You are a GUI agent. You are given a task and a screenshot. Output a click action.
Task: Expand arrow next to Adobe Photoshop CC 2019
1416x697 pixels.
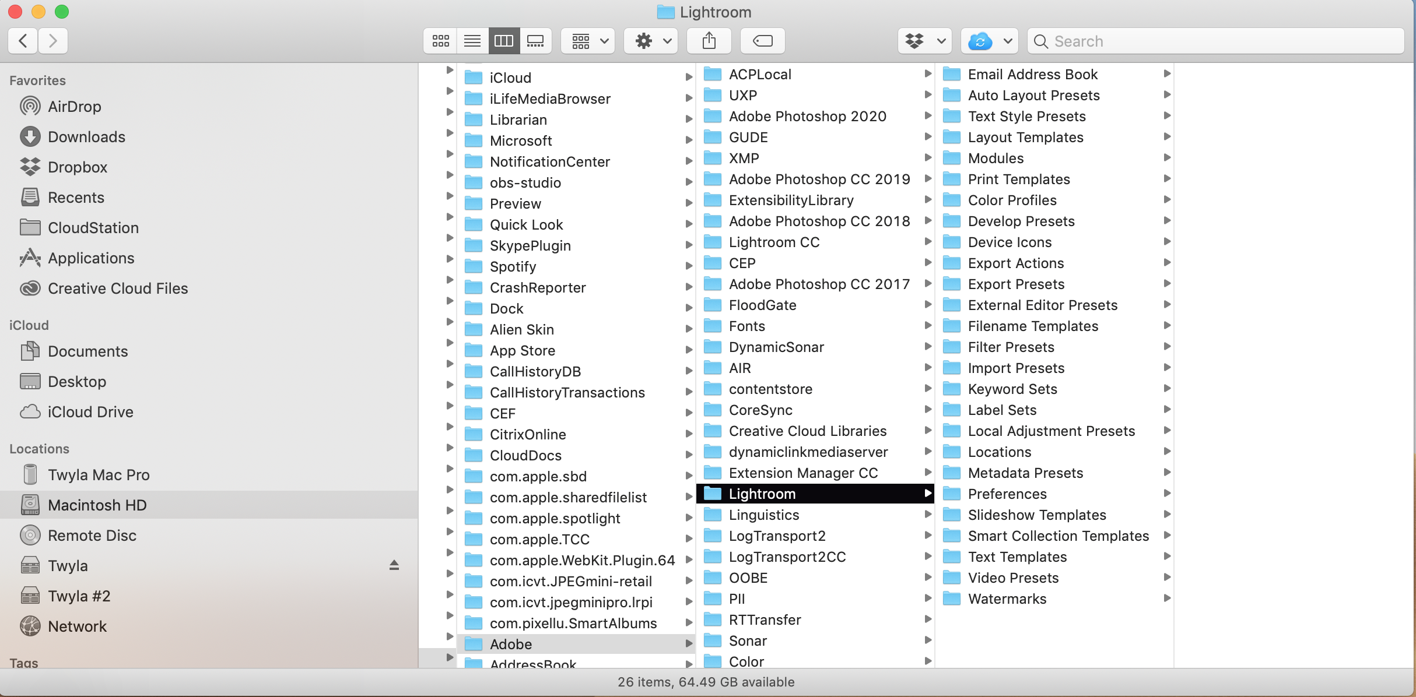point(928,178)
